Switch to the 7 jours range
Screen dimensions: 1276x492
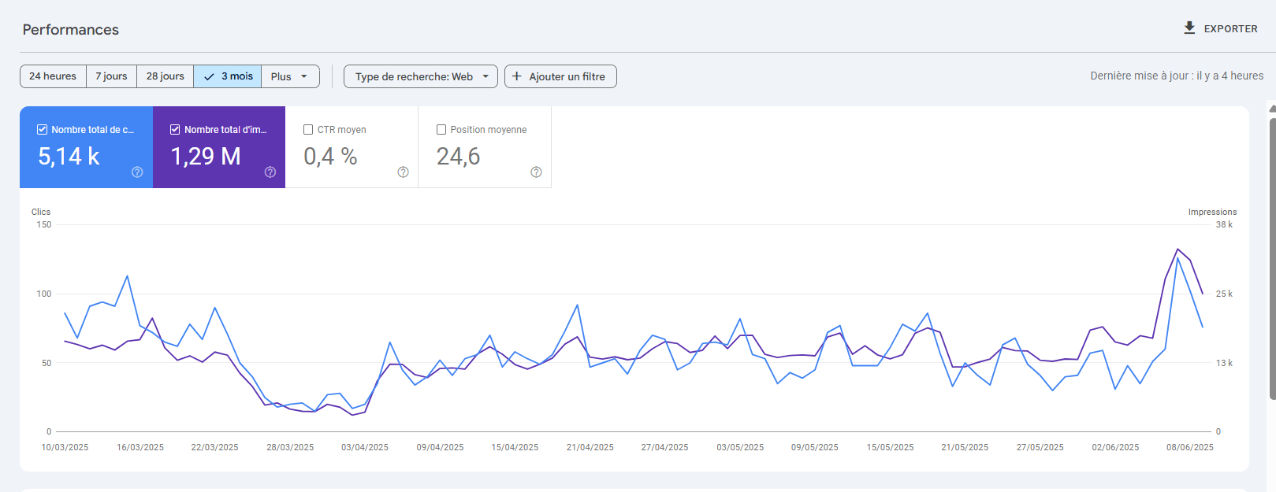point(111,76)
